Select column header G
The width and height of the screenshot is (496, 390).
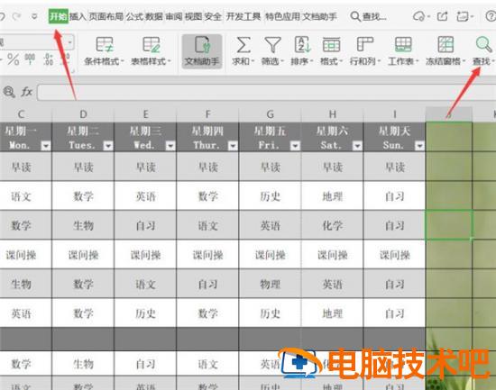(x=271, y=114)
